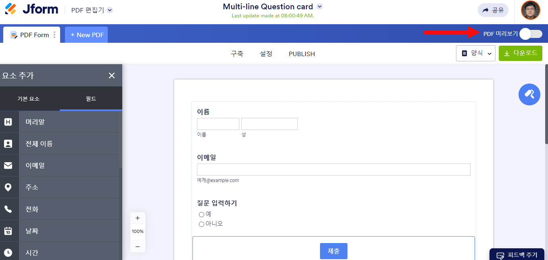Select the 예 radio button
Screen dimensions: 548x260
coord(201,214)
